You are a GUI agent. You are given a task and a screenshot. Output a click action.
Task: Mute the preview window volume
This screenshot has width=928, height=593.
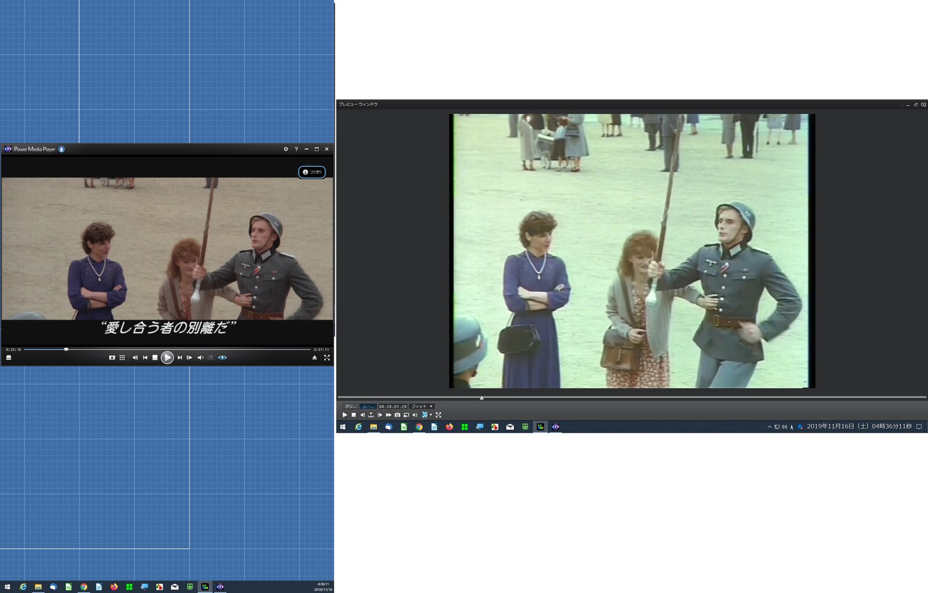click(415, 415)
